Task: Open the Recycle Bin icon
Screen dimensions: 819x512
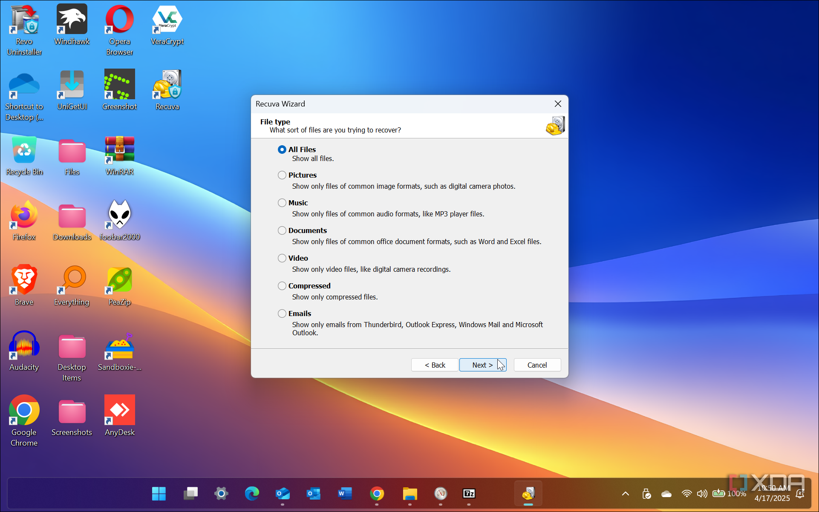Action: click(24, 155)
